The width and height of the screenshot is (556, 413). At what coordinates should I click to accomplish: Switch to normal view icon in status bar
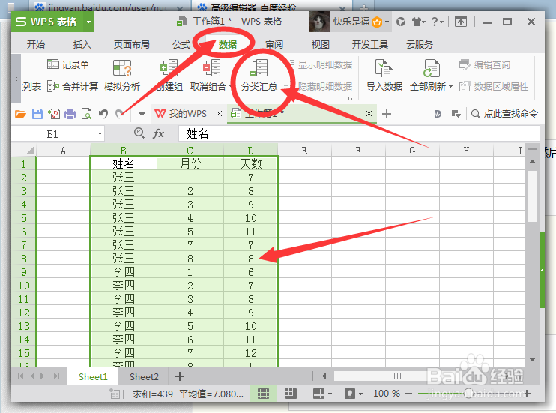263,393
